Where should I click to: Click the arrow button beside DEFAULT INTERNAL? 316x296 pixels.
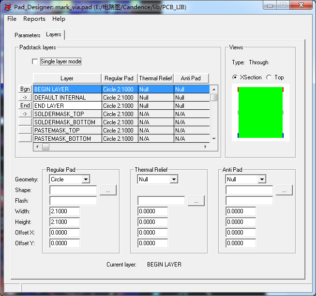[x=25, y=97]
